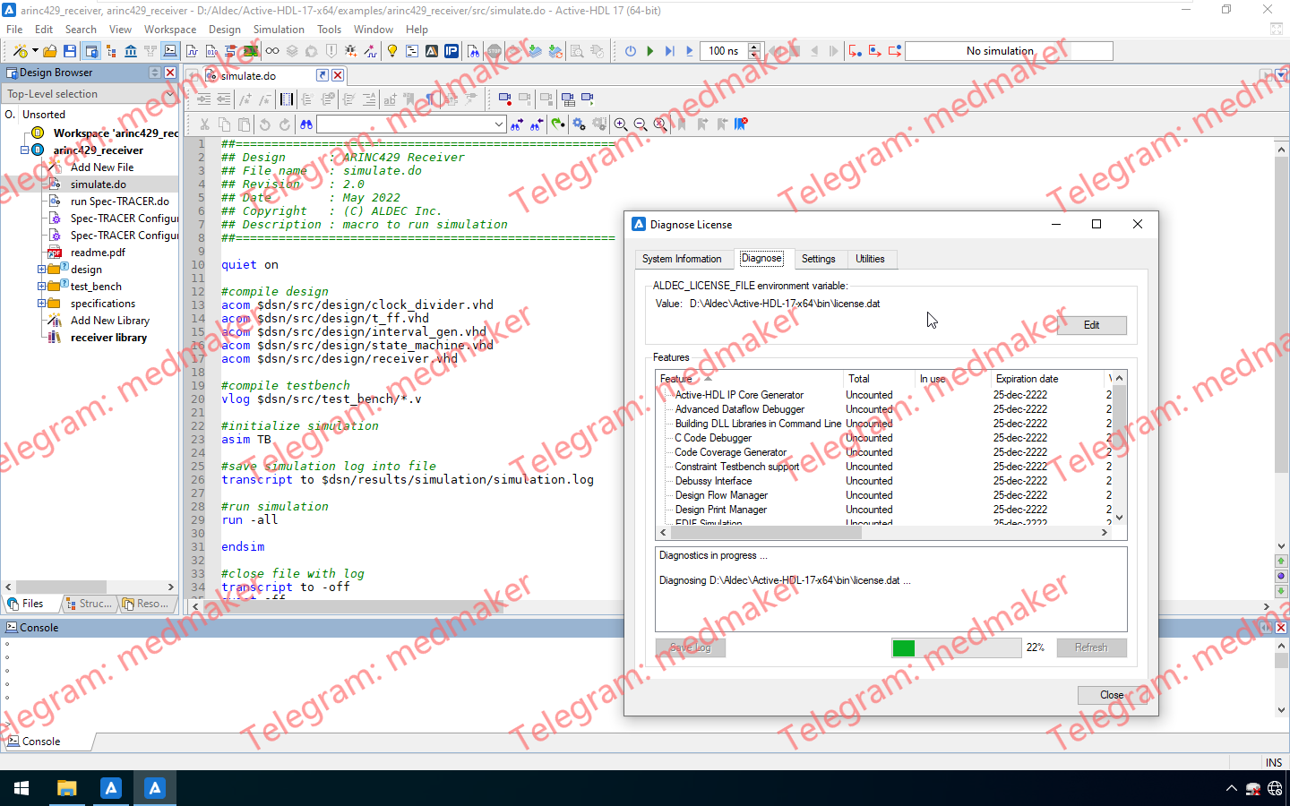Viewport: 1290px width, 806px height.
Task: Click the Open folder toolbar icon
Action: pyautogui.click(x=50, y=51)
